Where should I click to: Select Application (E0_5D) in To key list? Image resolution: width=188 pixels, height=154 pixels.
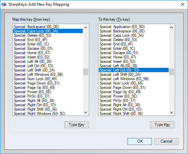pyautogui.click(x=134, y=27)
